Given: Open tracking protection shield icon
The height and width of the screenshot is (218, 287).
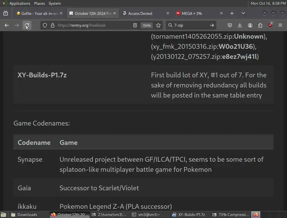Looking at the screenshot, I should point(45,25).
